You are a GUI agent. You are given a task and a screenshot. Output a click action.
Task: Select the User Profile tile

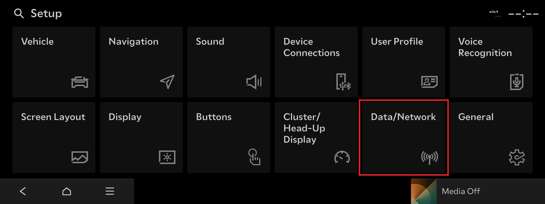coord(403,62)
